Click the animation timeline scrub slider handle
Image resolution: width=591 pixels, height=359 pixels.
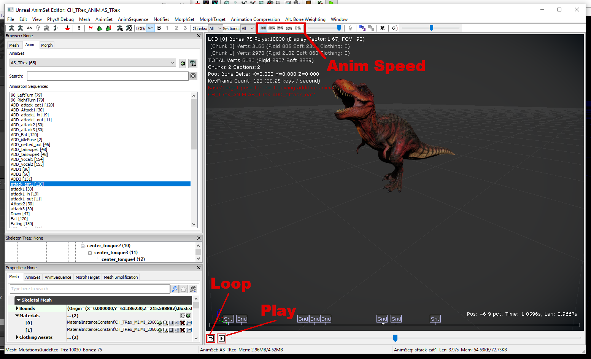[x=395, y=338]
